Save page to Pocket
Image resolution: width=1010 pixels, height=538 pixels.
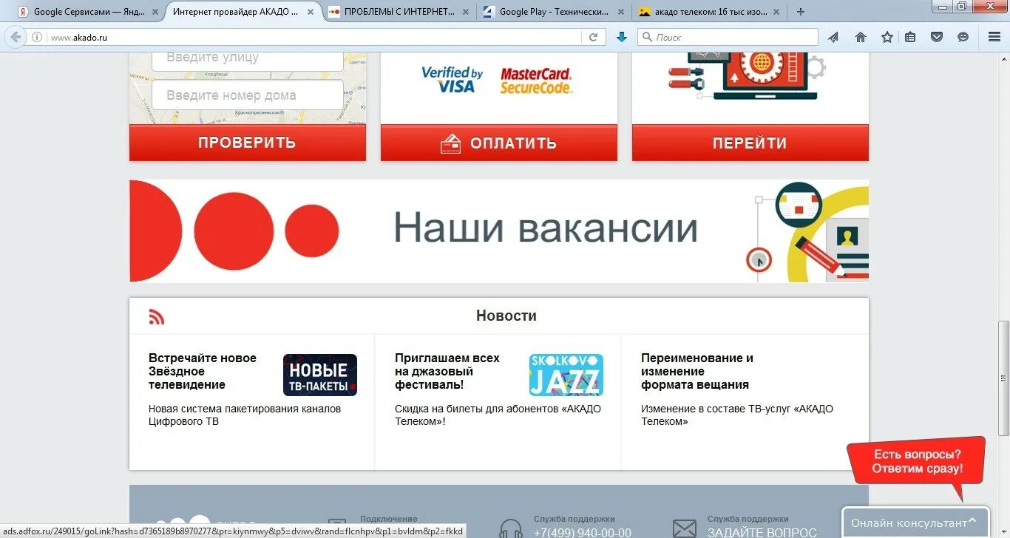937,37
